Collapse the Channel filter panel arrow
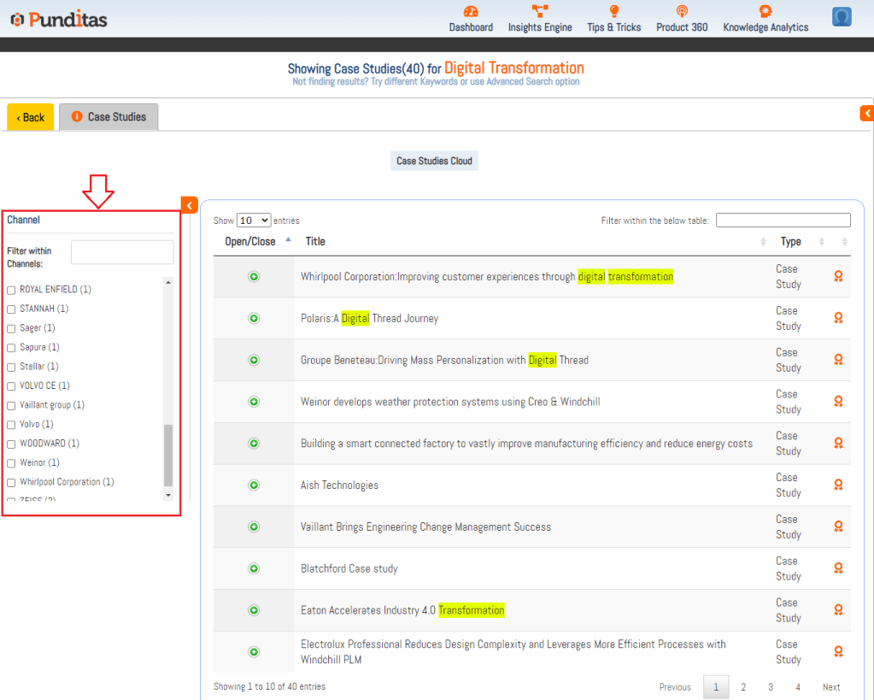Image resolution: width=874 pixels, height=700 pixels. point(190,205)
